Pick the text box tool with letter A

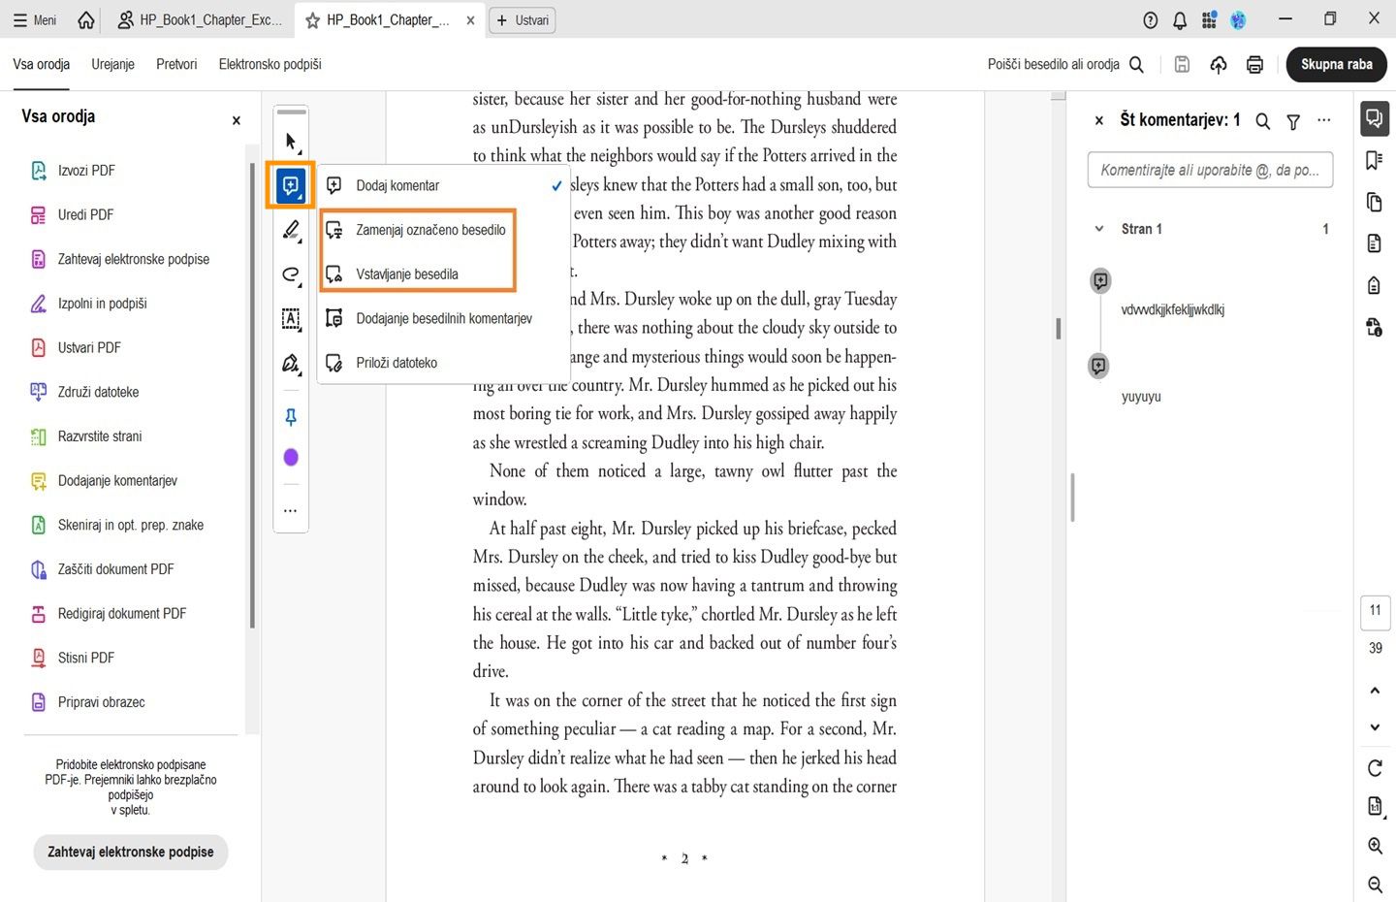point(291,318)
